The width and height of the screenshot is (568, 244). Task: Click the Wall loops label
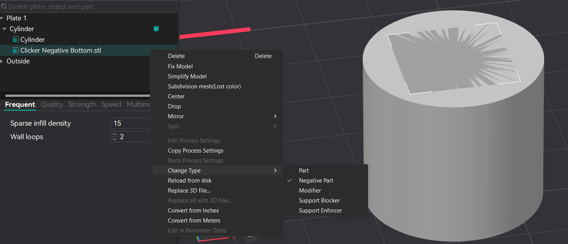(x=27, y=137)
